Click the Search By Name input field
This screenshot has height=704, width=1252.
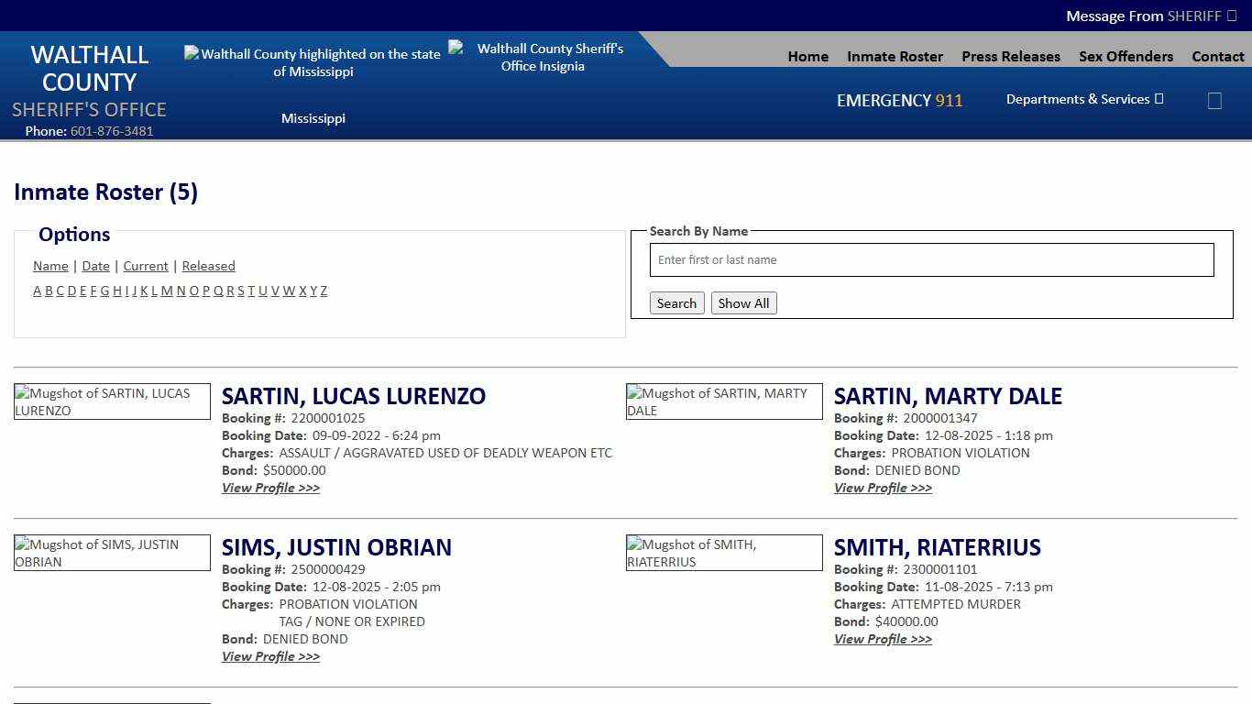pyautogui.click(x=931, y=259)
